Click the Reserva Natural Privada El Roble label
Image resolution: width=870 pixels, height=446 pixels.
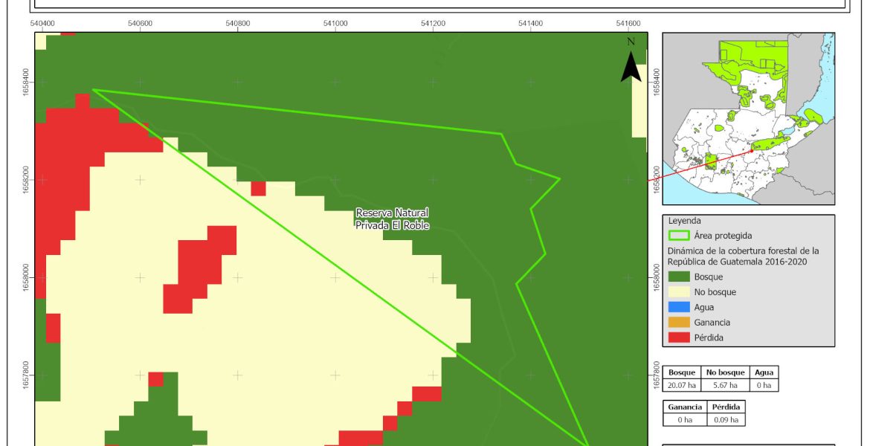tap(392, 219)
